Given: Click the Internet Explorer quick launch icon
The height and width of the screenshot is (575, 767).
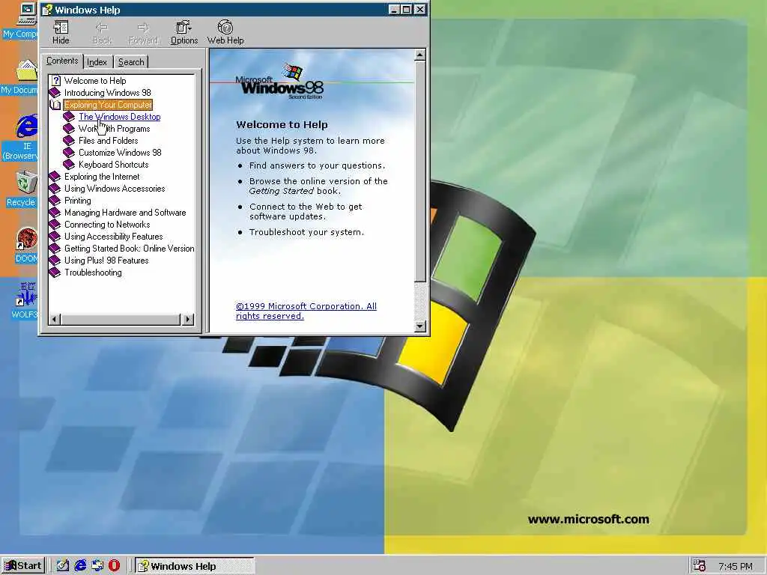Looking at the screenshot, I should [79, 566].
